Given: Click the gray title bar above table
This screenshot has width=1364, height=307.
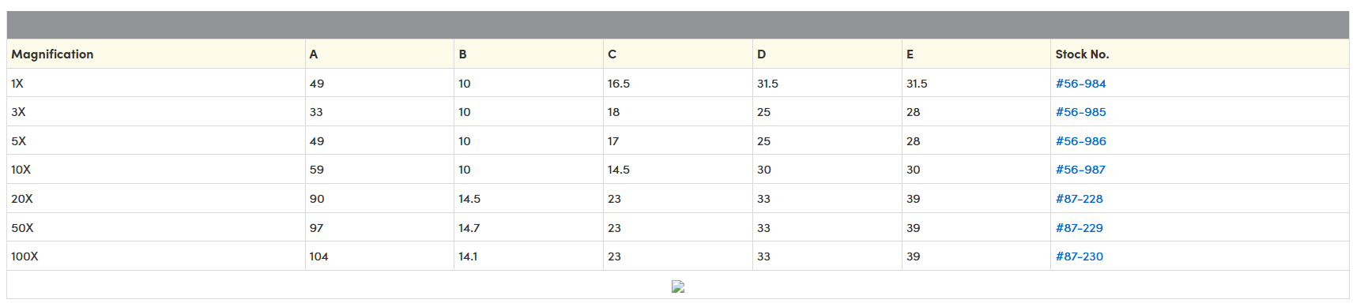Looking at the screenshot, I should pos(678,25).
